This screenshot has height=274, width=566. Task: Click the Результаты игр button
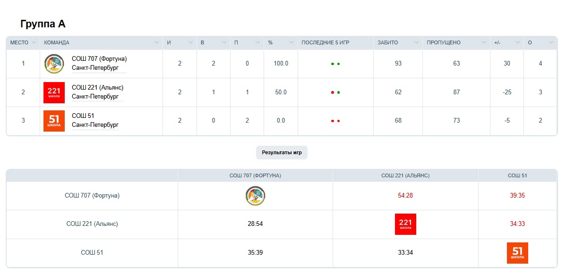(x=282, y=153)
